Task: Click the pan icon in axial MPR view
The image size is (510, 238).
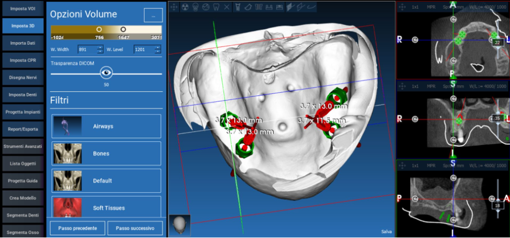Action: tap(403, 7)
